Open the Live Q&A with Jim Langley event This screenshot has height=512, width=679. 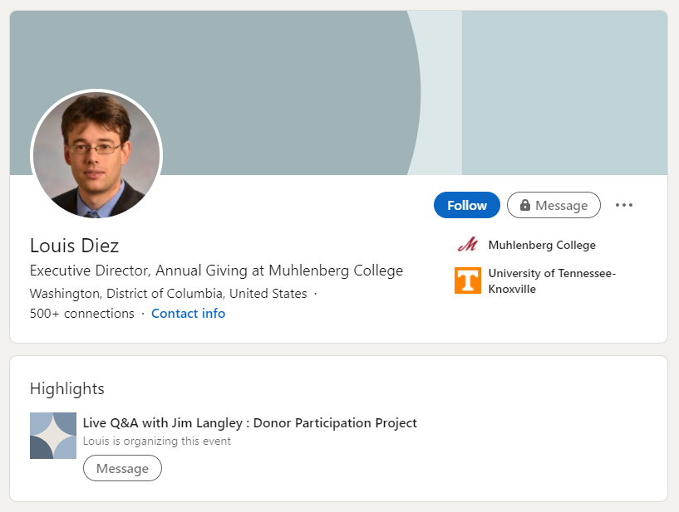point(250,423)
